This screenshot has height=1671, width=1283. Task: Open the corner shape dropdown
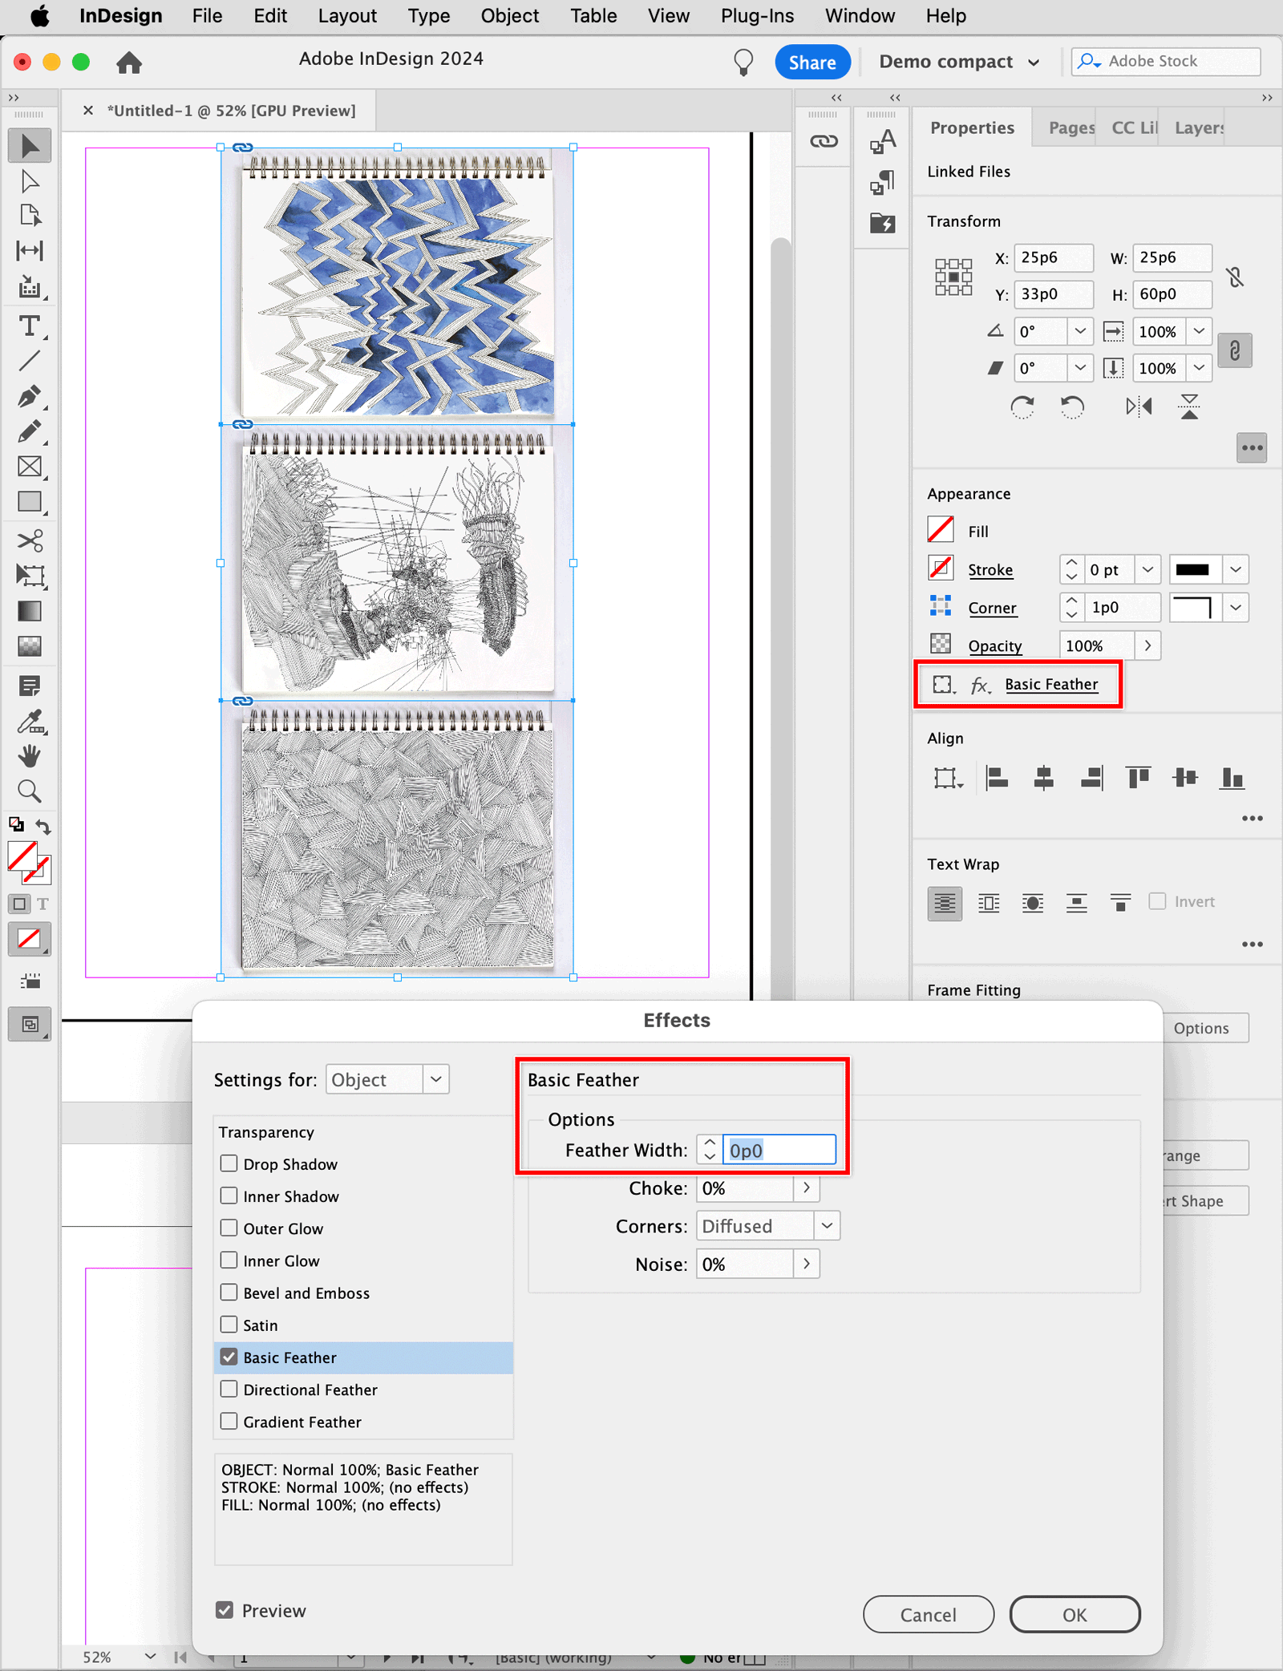1236,608
